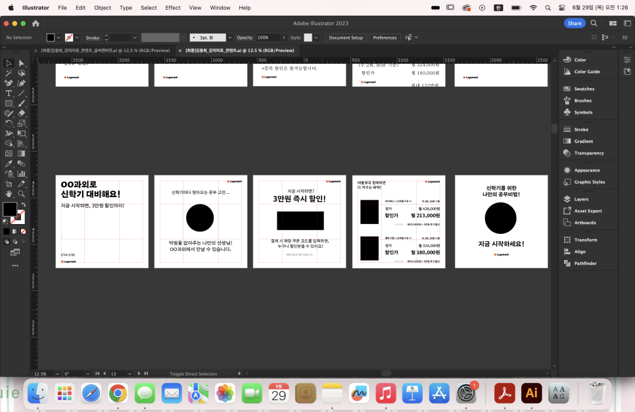This screenshot has width=635, height=412.
Task: Open the Window menu
Action: 220,8
